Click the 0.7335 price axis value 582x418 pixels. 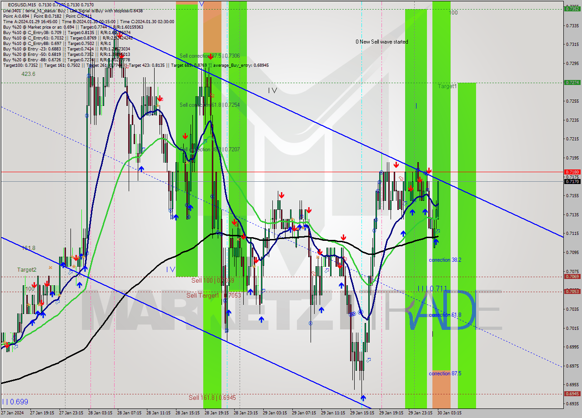coord(572,25)
